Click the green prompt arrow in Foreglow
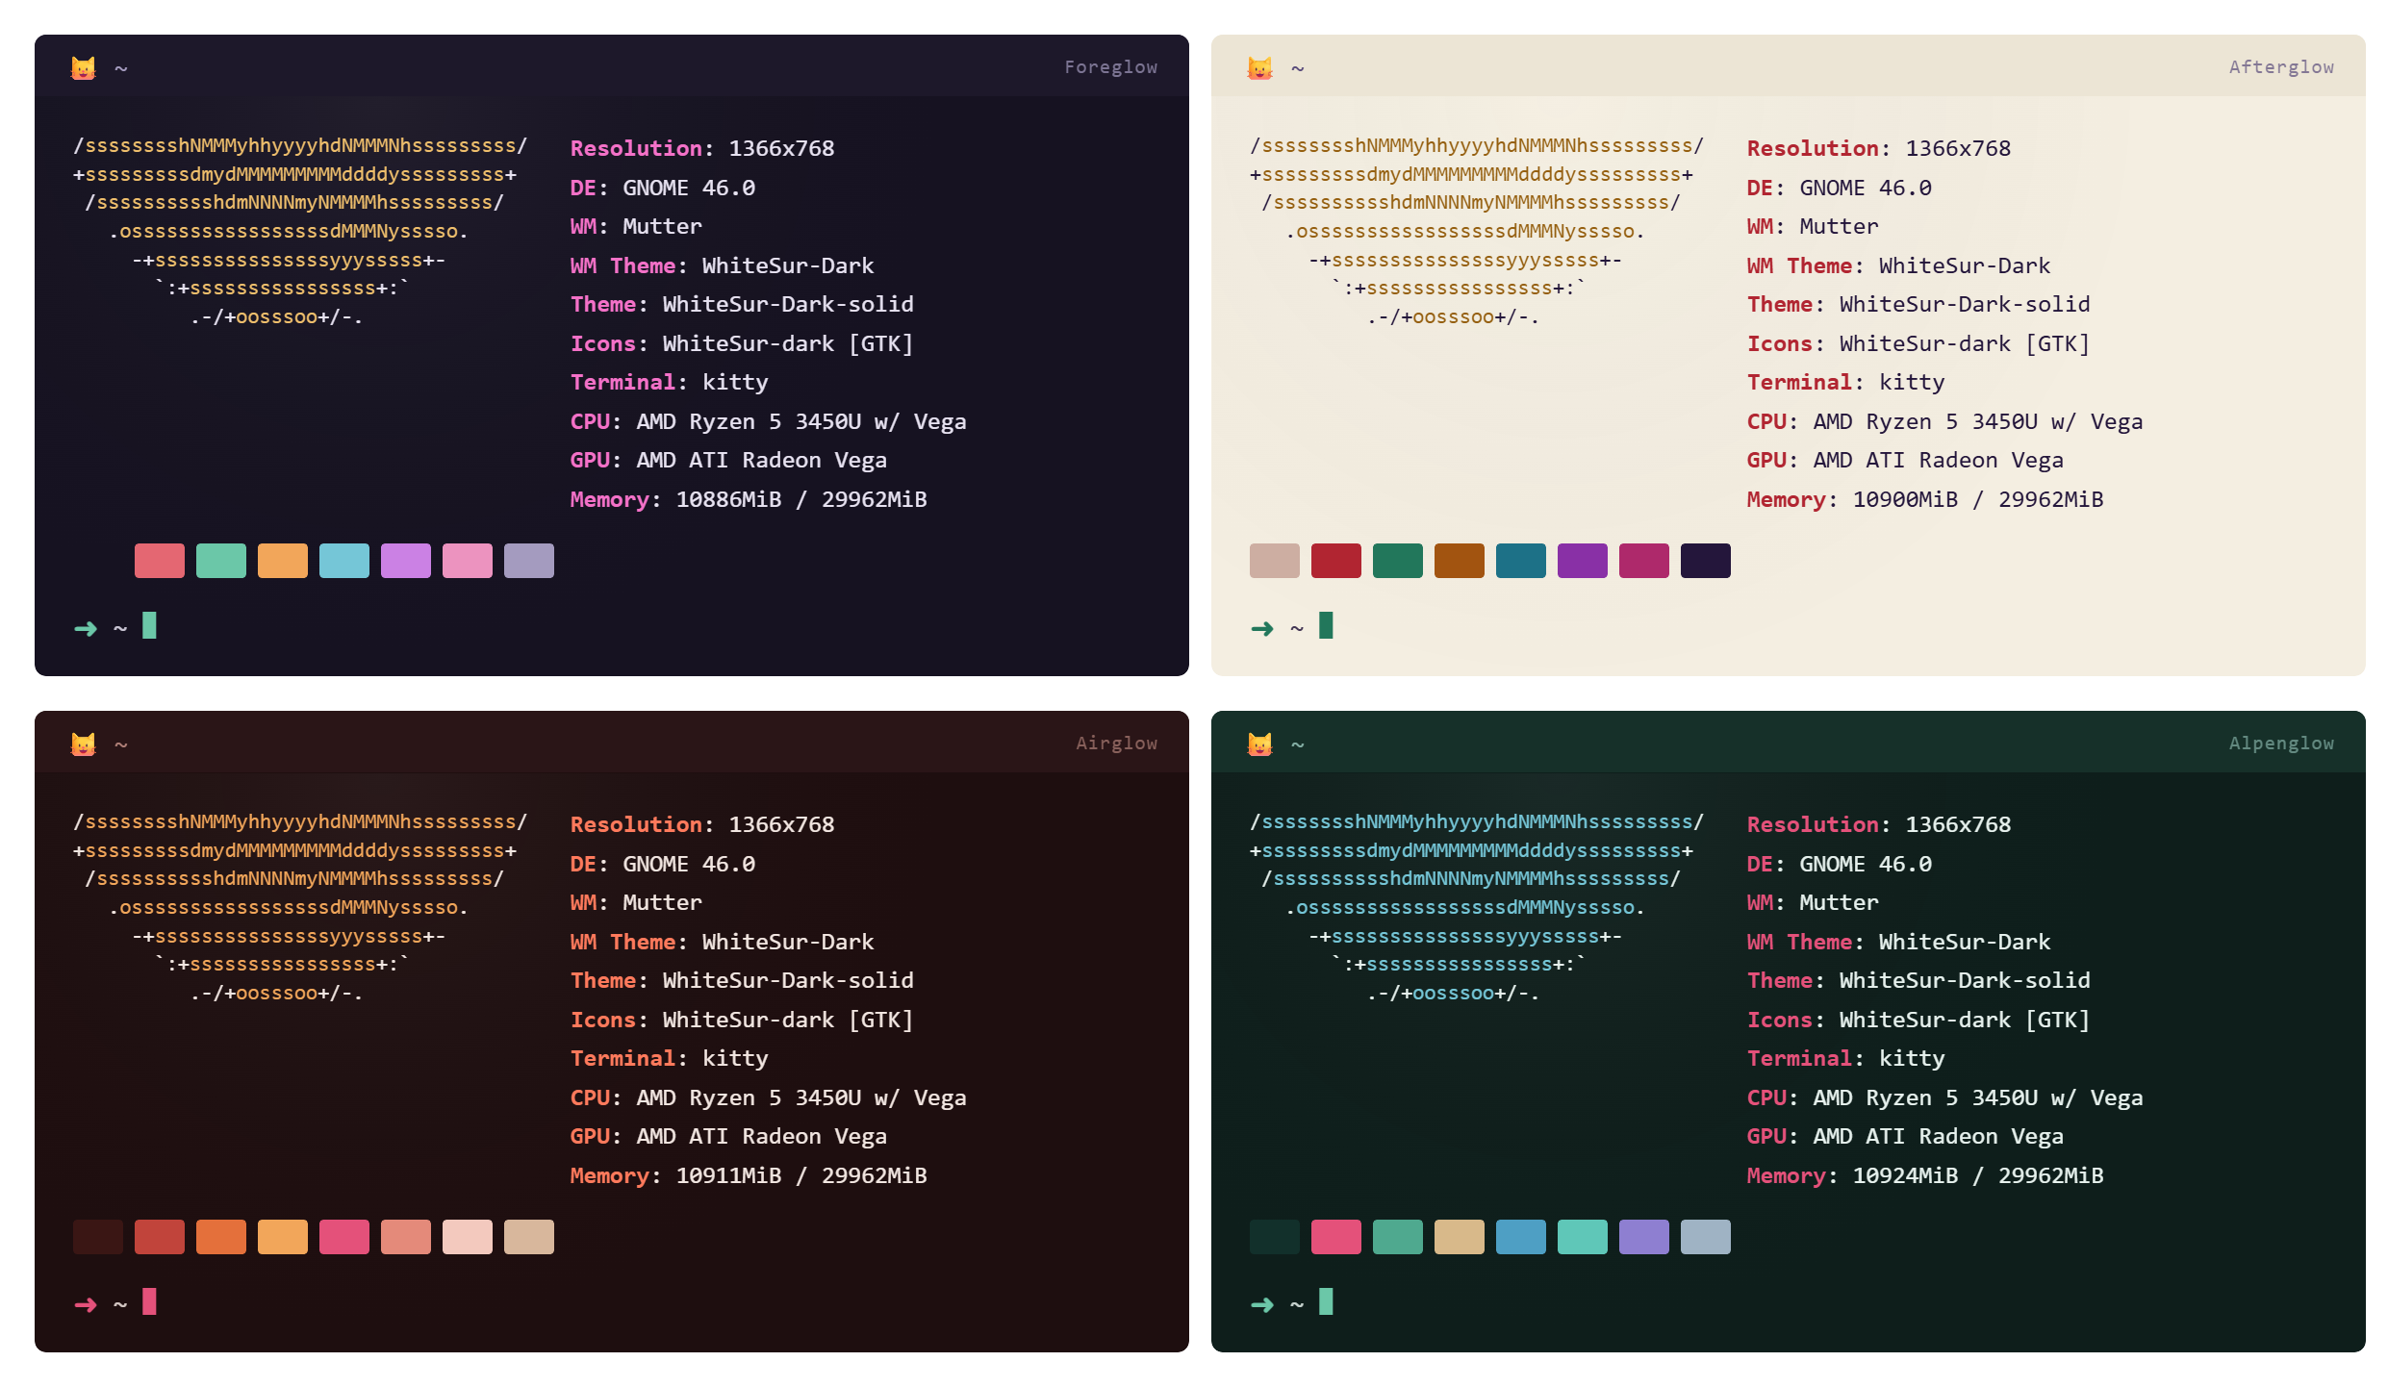2388x1387 pixels. click(86, 629)
